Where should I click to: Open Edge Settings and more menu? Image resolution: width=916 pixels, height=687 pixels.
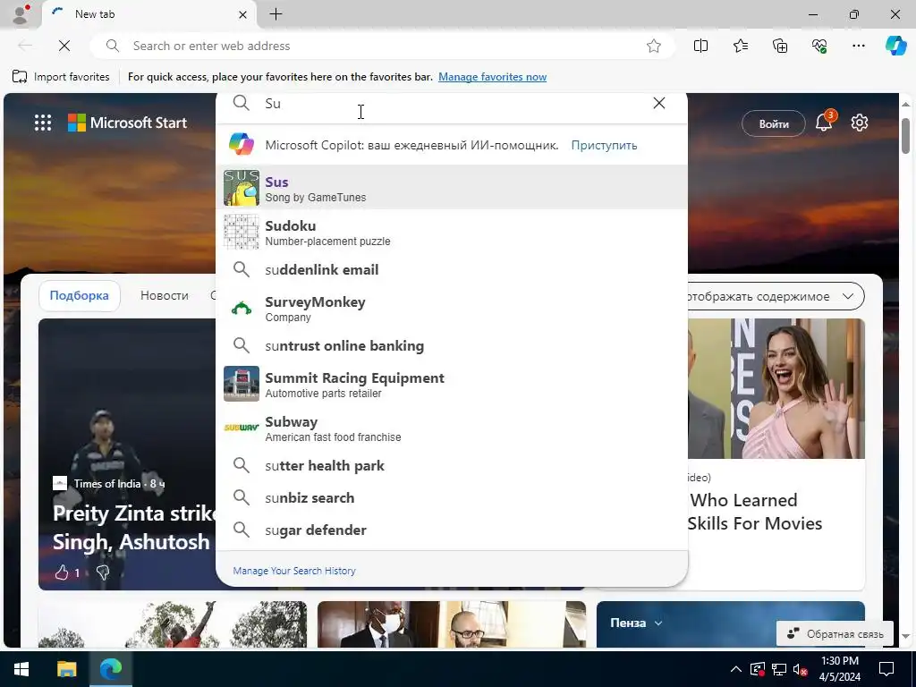tap(858, 46)
